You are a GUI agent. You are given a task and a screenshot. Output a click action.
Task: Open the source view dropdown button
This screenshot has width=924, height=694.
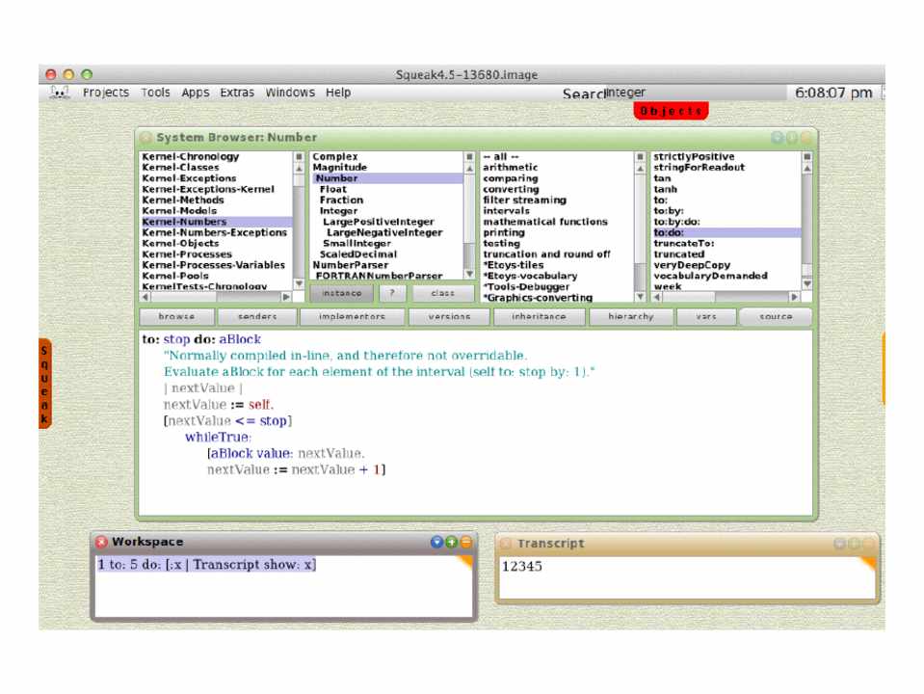[x=776, y=316]
